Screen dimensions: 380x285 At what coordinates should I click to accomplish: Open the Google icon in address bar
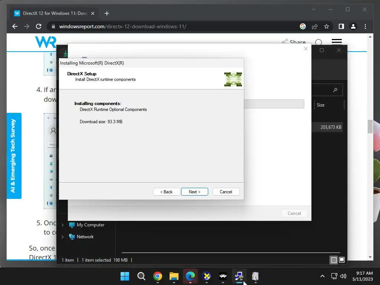pos(303,26)
